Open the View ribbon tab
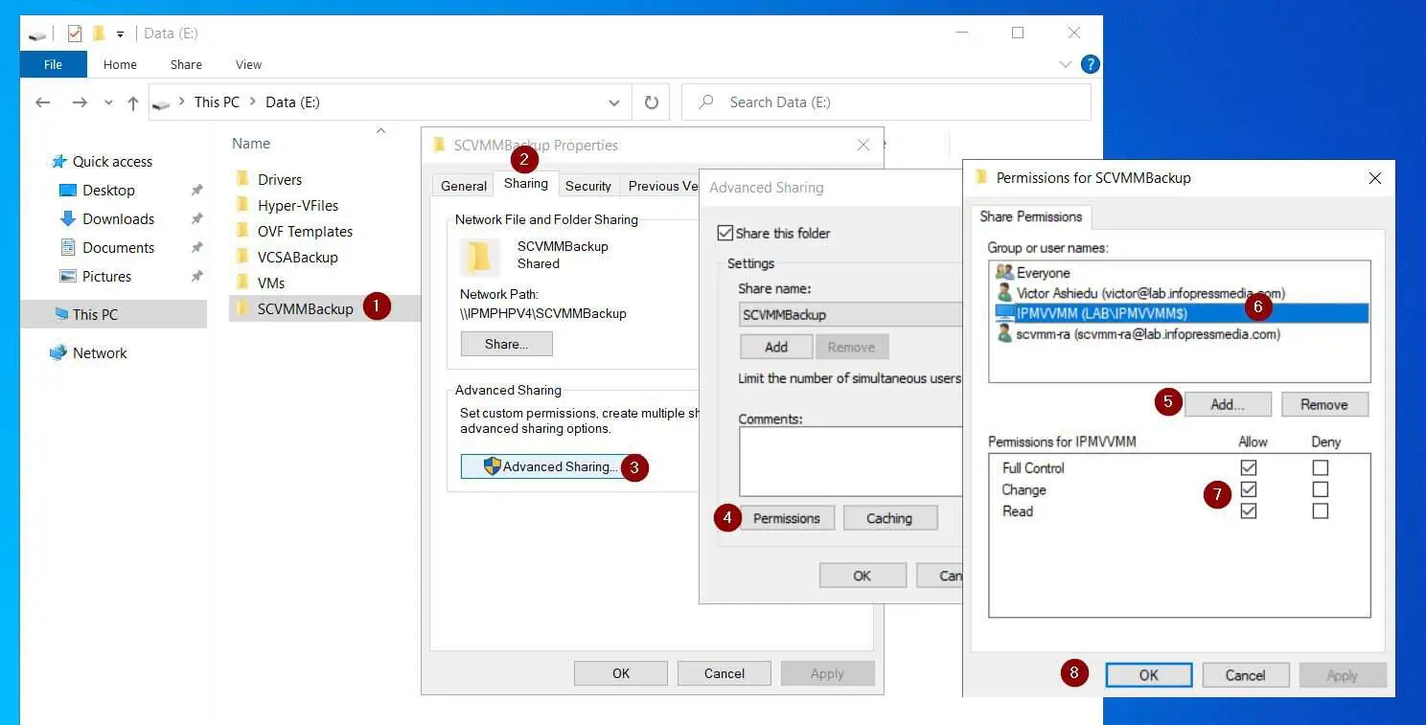 248,64
